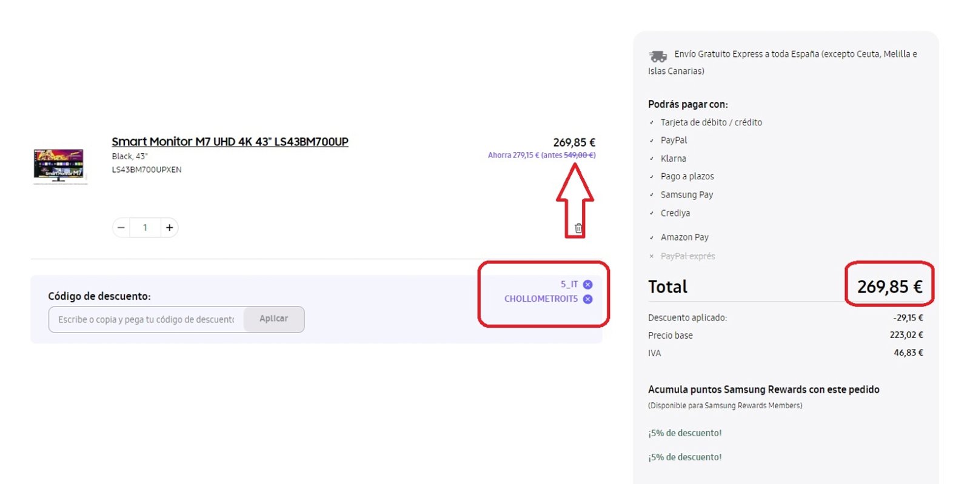The width and height of the screenshot is (970, 484).
Task: Click the Código de descuento label
Action: [99, 296]
